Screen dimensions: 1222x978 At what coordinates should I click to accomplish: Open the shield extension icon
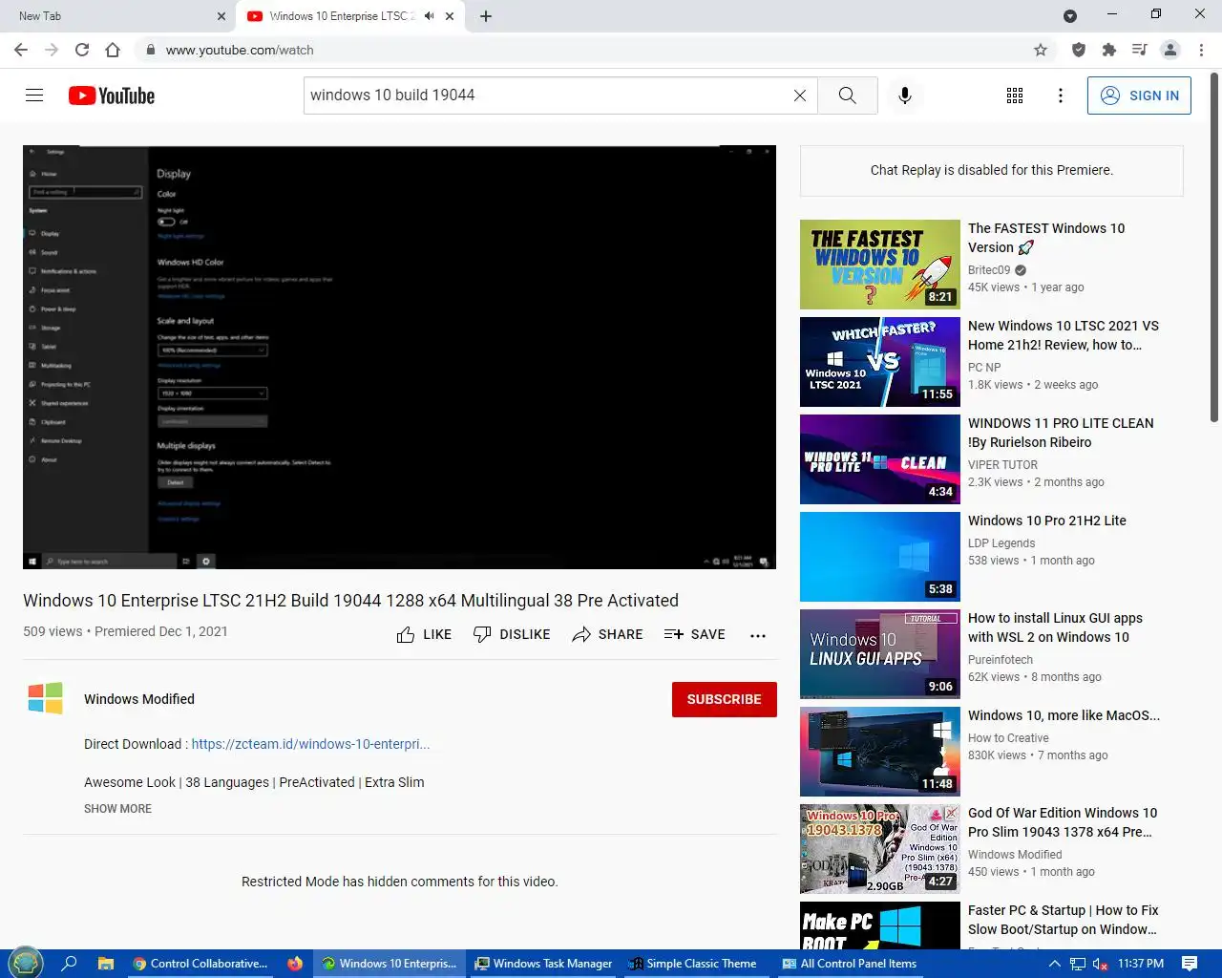tap(1079, 50)
